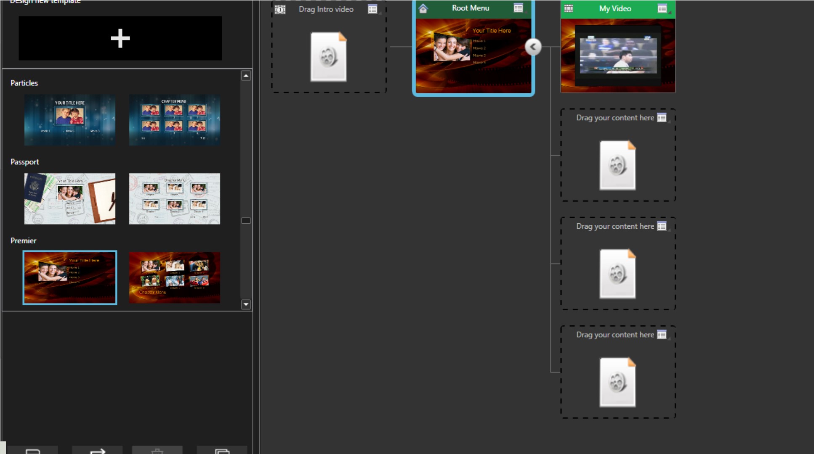Select Premier chapter menu template

(x=174, y=277)
